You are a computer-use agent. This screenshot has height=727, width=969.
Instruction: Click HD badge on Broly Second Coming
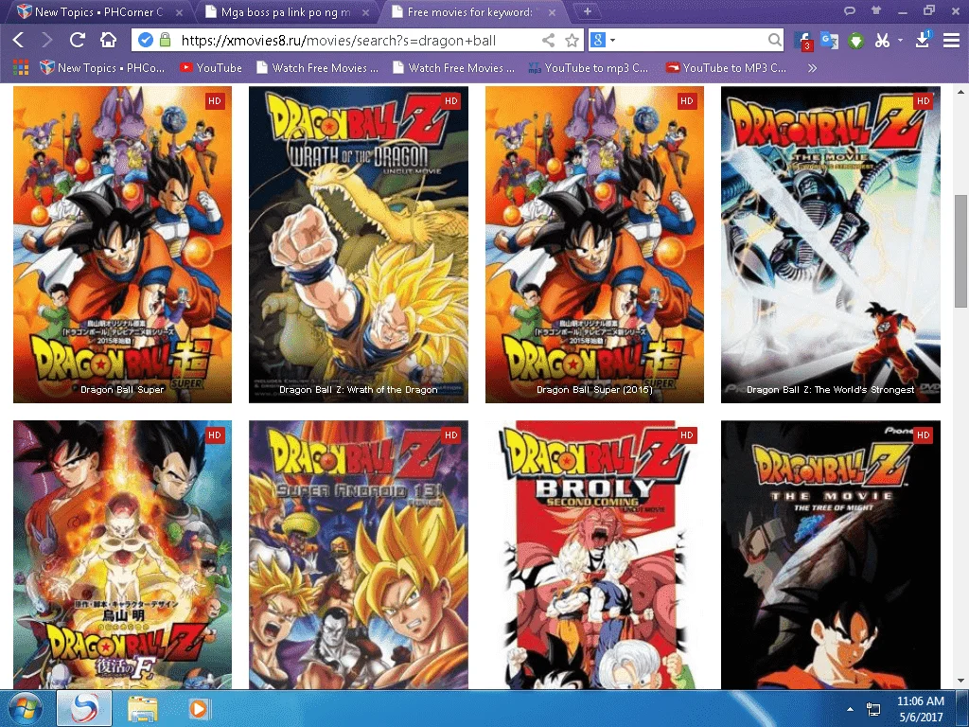tap(687, 435)
